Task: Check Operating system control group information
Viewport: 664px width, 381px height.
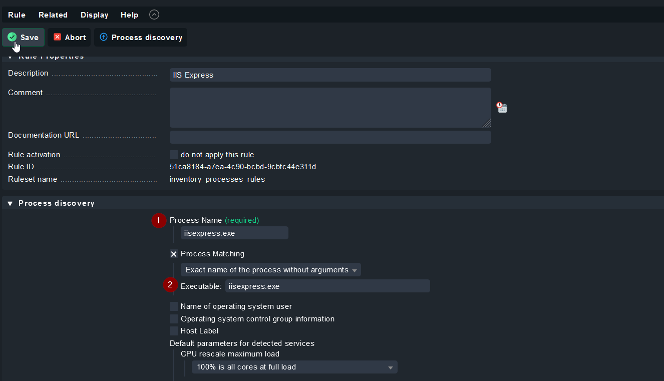Action: point(174,319)
